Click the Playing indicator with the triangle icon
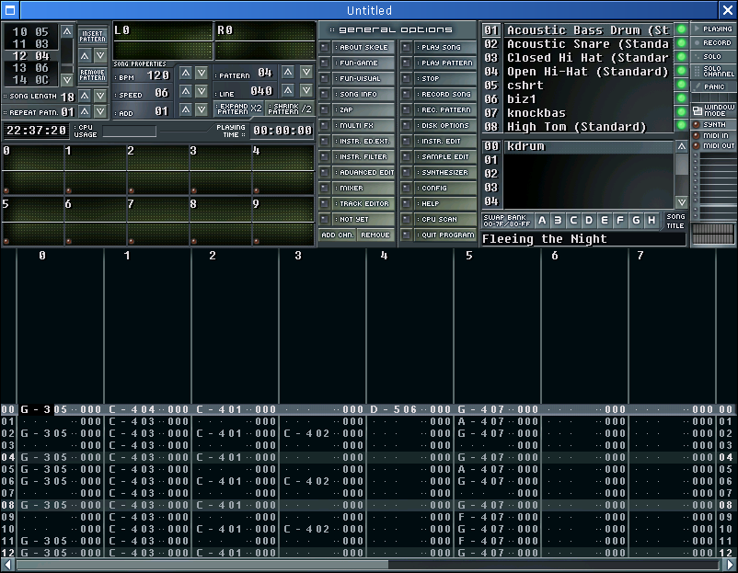 [x=713, y=29]
